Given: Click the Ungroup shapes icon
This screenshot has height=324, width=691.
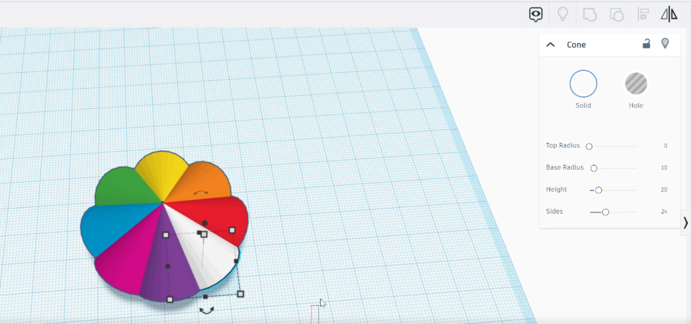Looking at the screenshot, I should pyautogui.click(x=616, y=15).
